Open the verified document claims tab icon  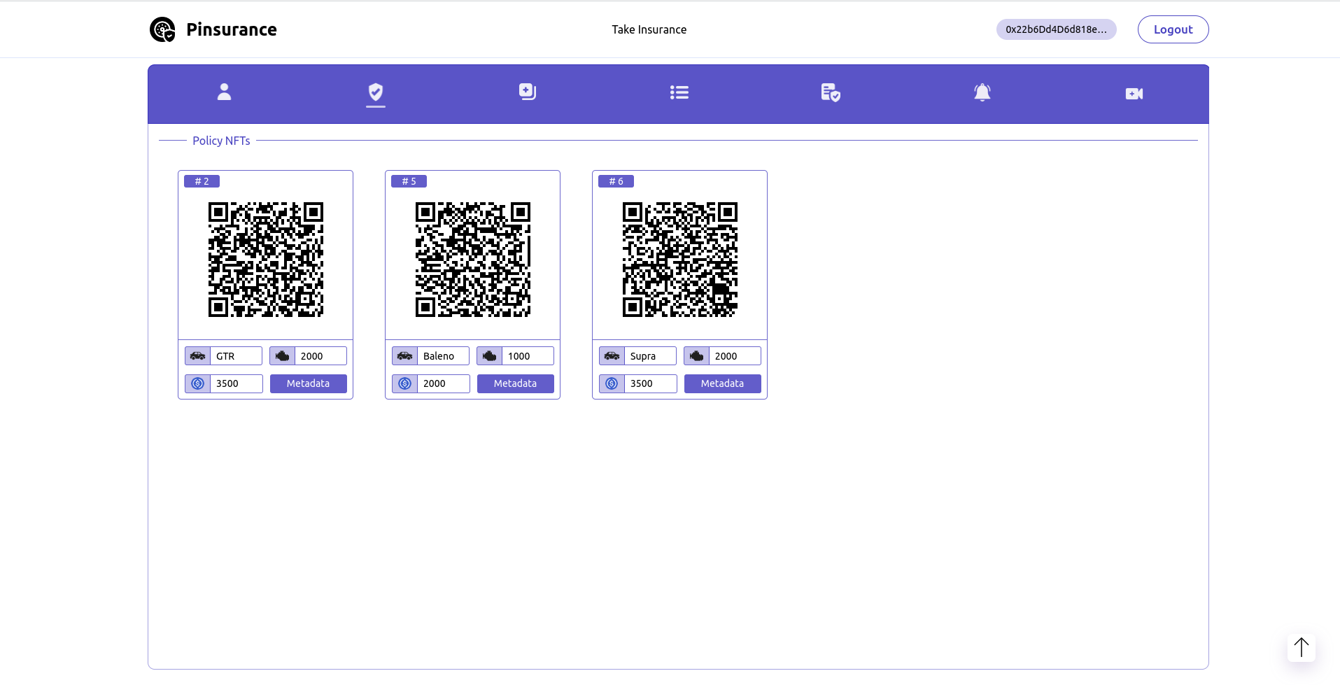(831, 92)
